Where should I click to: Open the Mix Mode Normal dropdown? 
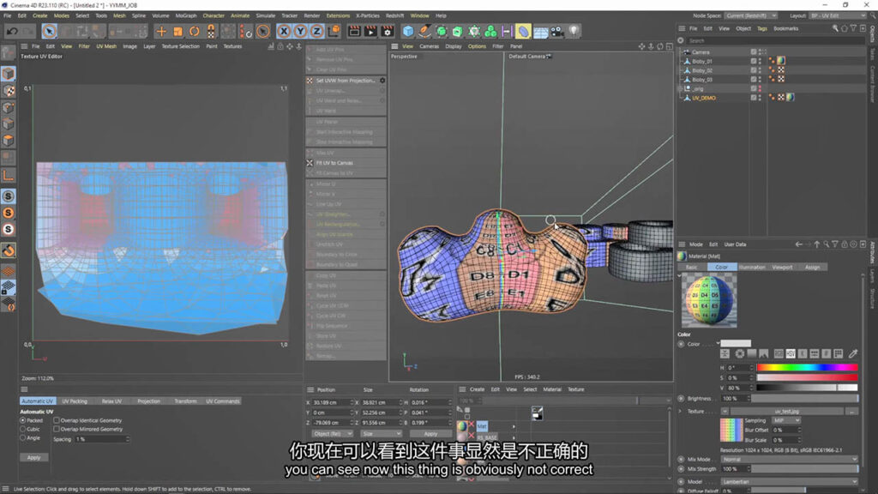click(x=789, y=460)
